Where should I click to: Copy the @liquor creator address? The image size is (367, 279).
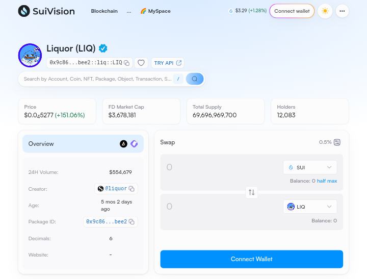tap(132, 189)
